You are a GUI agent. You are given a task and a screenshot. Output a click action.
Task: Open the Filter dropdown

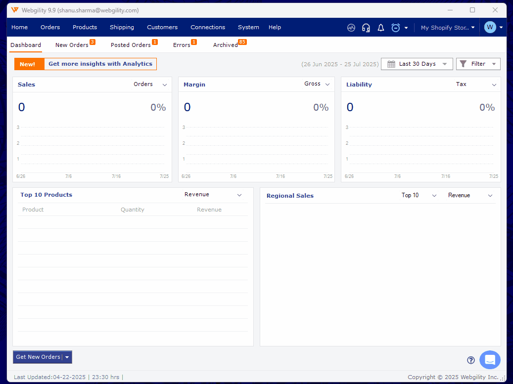point(478,64)
